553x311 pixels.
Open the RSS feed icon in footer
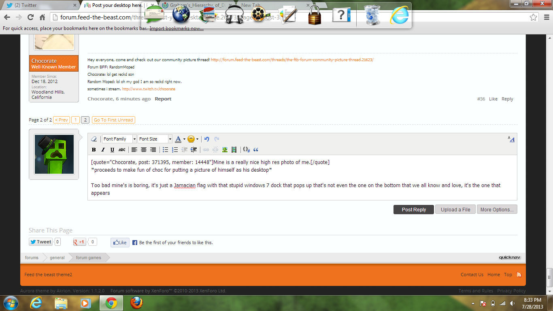coord(519,275)
